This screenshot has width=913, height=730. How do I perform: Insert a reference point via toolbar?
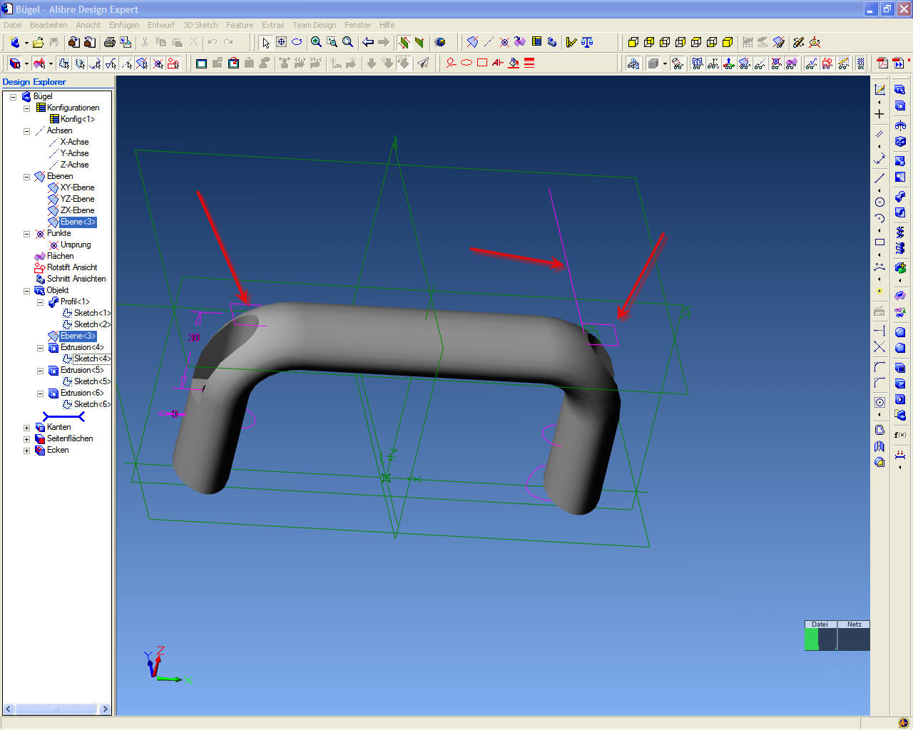[504, 42]
